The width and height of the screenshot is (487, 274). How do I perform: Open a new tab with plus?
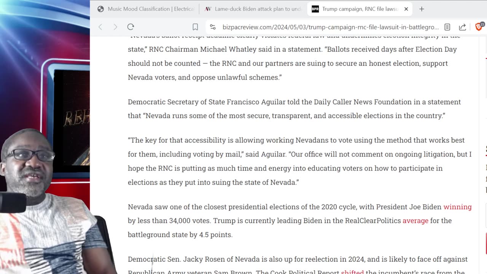point(422,9)
